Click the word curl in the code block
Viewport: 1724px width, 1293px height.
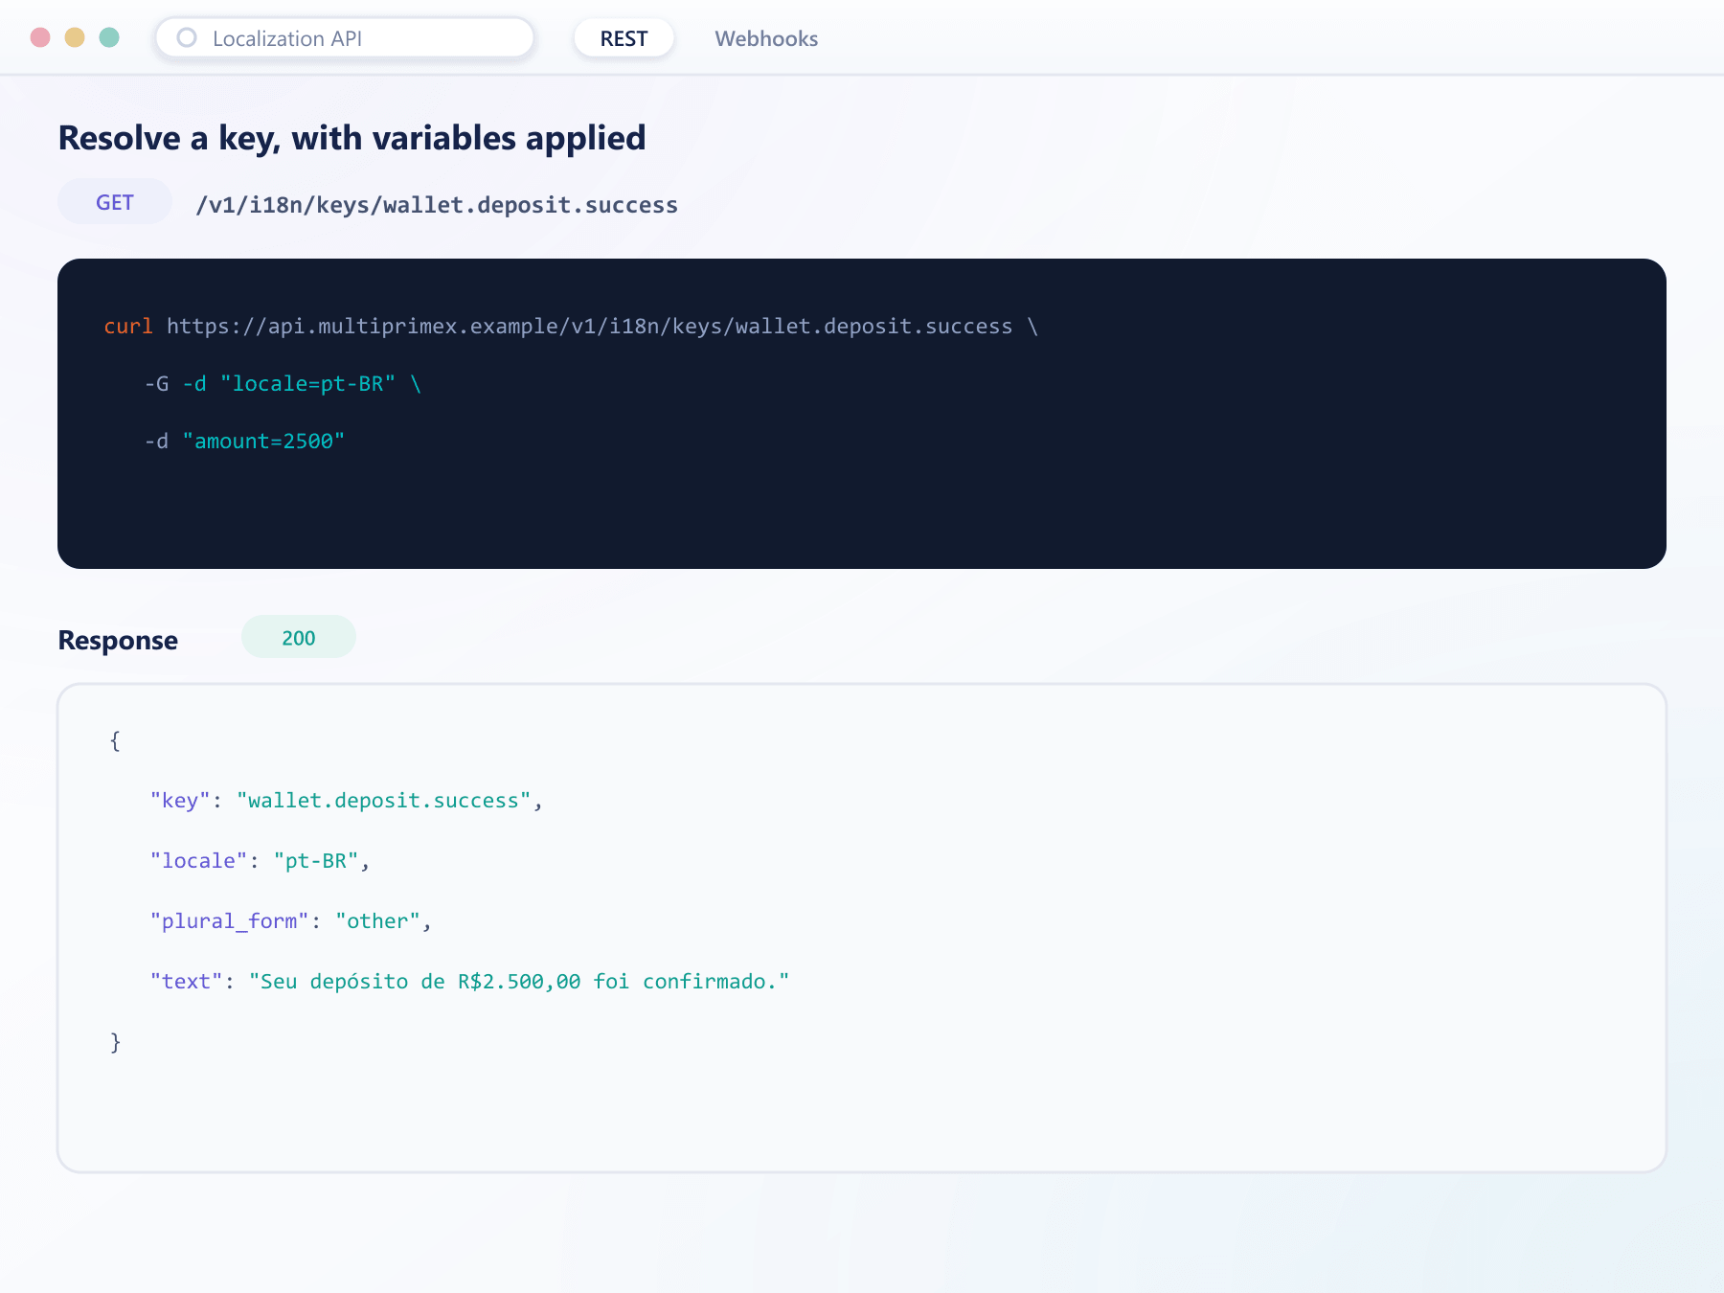(x=128, y=327)
